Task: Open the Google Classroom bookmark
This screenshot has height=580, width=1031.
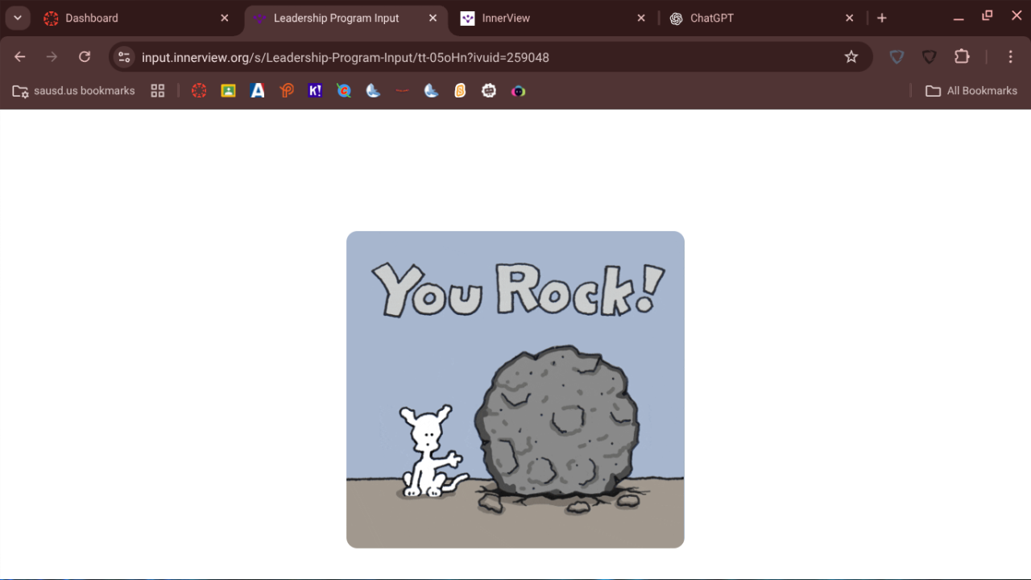Action: pos(228,91)
